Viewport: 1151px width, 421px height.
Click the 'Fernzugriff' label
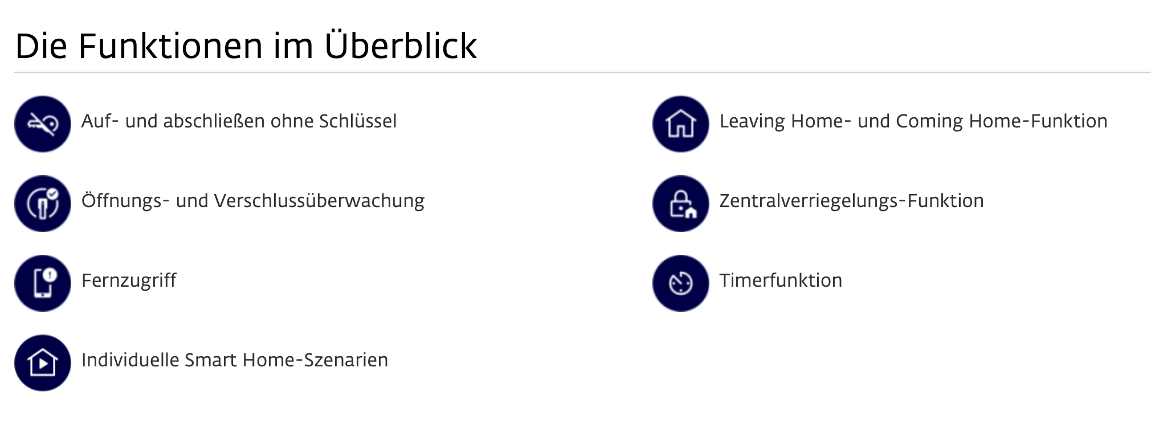[x=129, y=280]
